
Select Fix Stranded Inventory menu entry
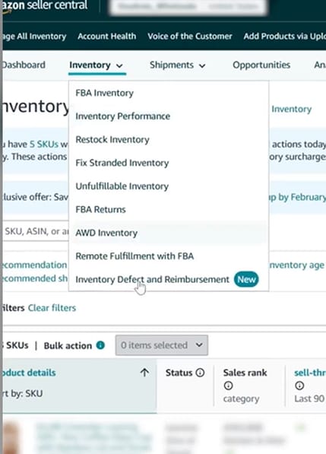(122, 163)
